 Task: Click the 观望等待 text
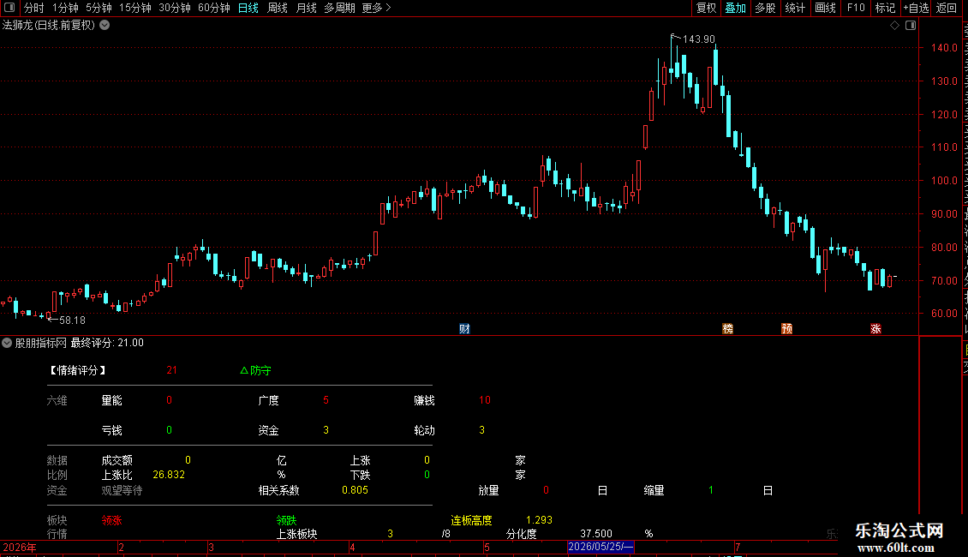click(122, 490)
